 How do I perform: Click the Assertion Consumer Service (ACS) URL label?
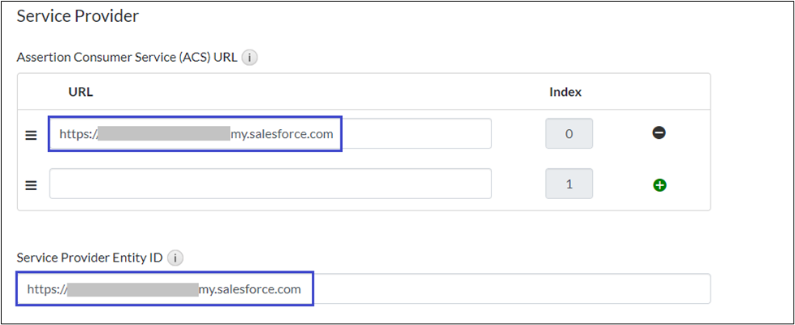pyautogui.click(x=127, y=58)
